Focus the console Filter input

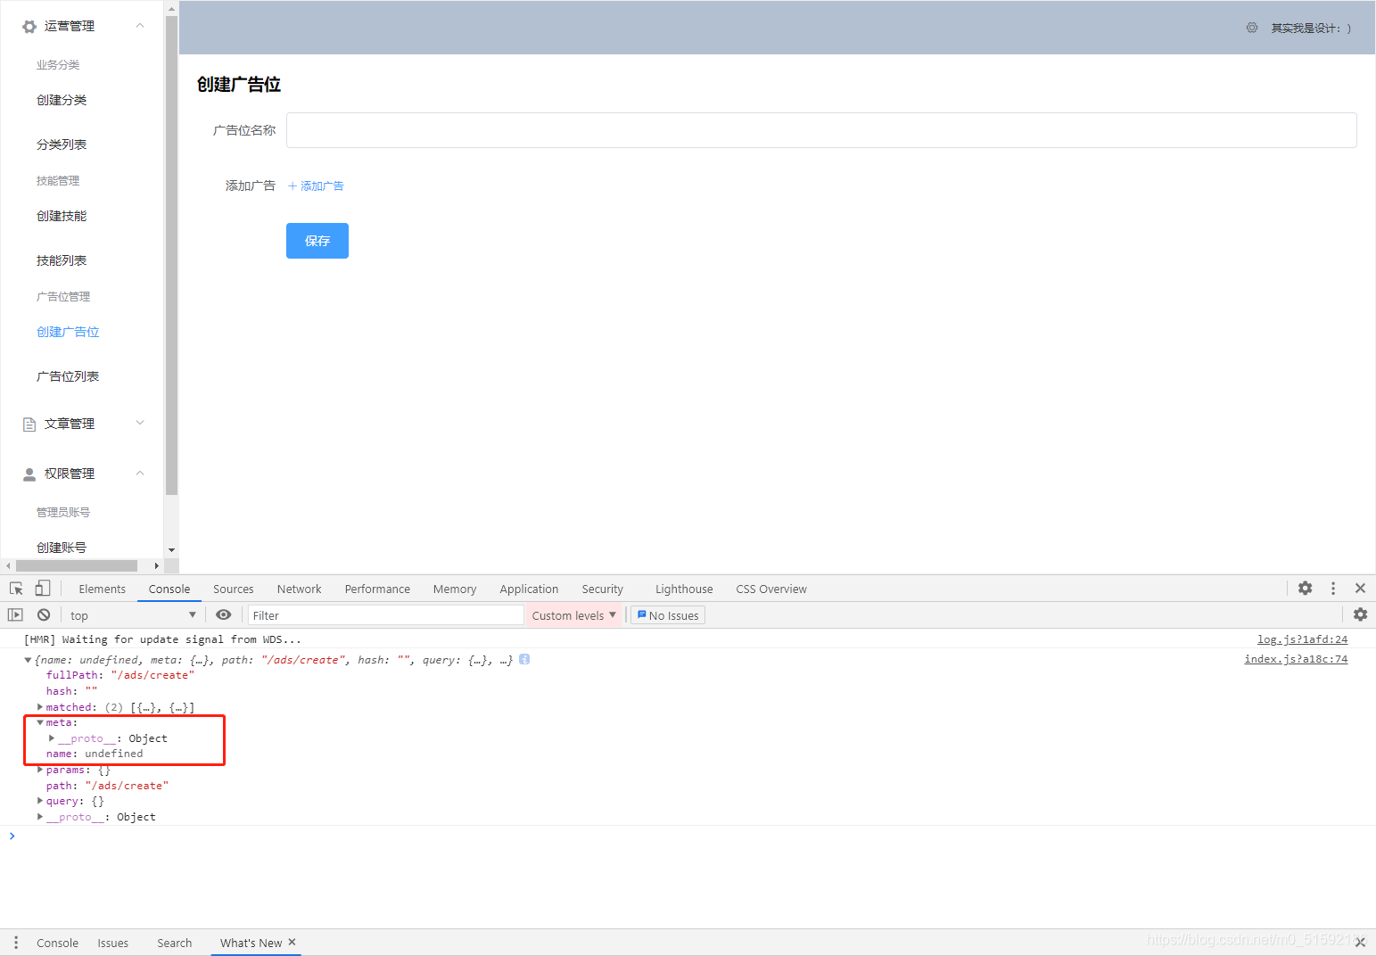pos(385,615)
